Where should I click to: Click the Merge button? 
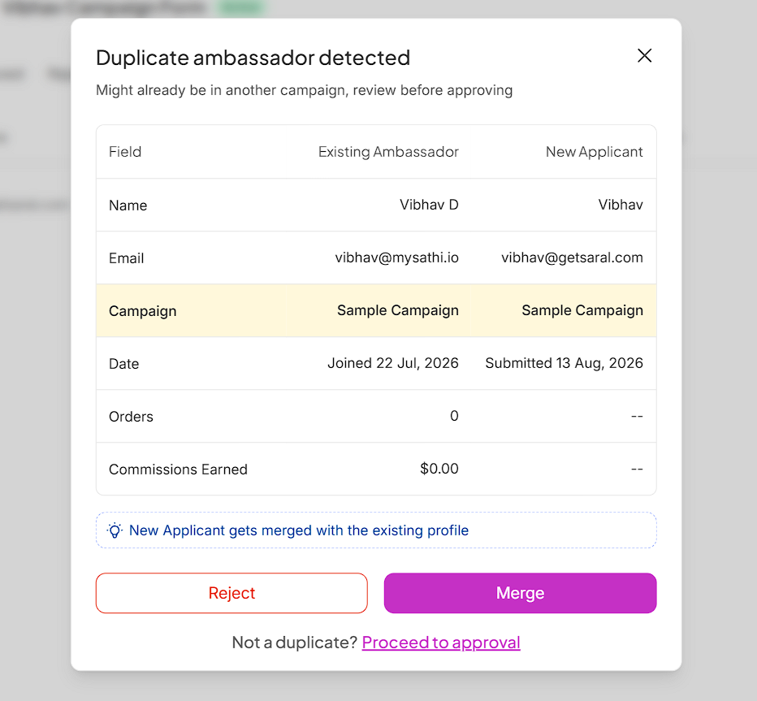tap(520, 593)
